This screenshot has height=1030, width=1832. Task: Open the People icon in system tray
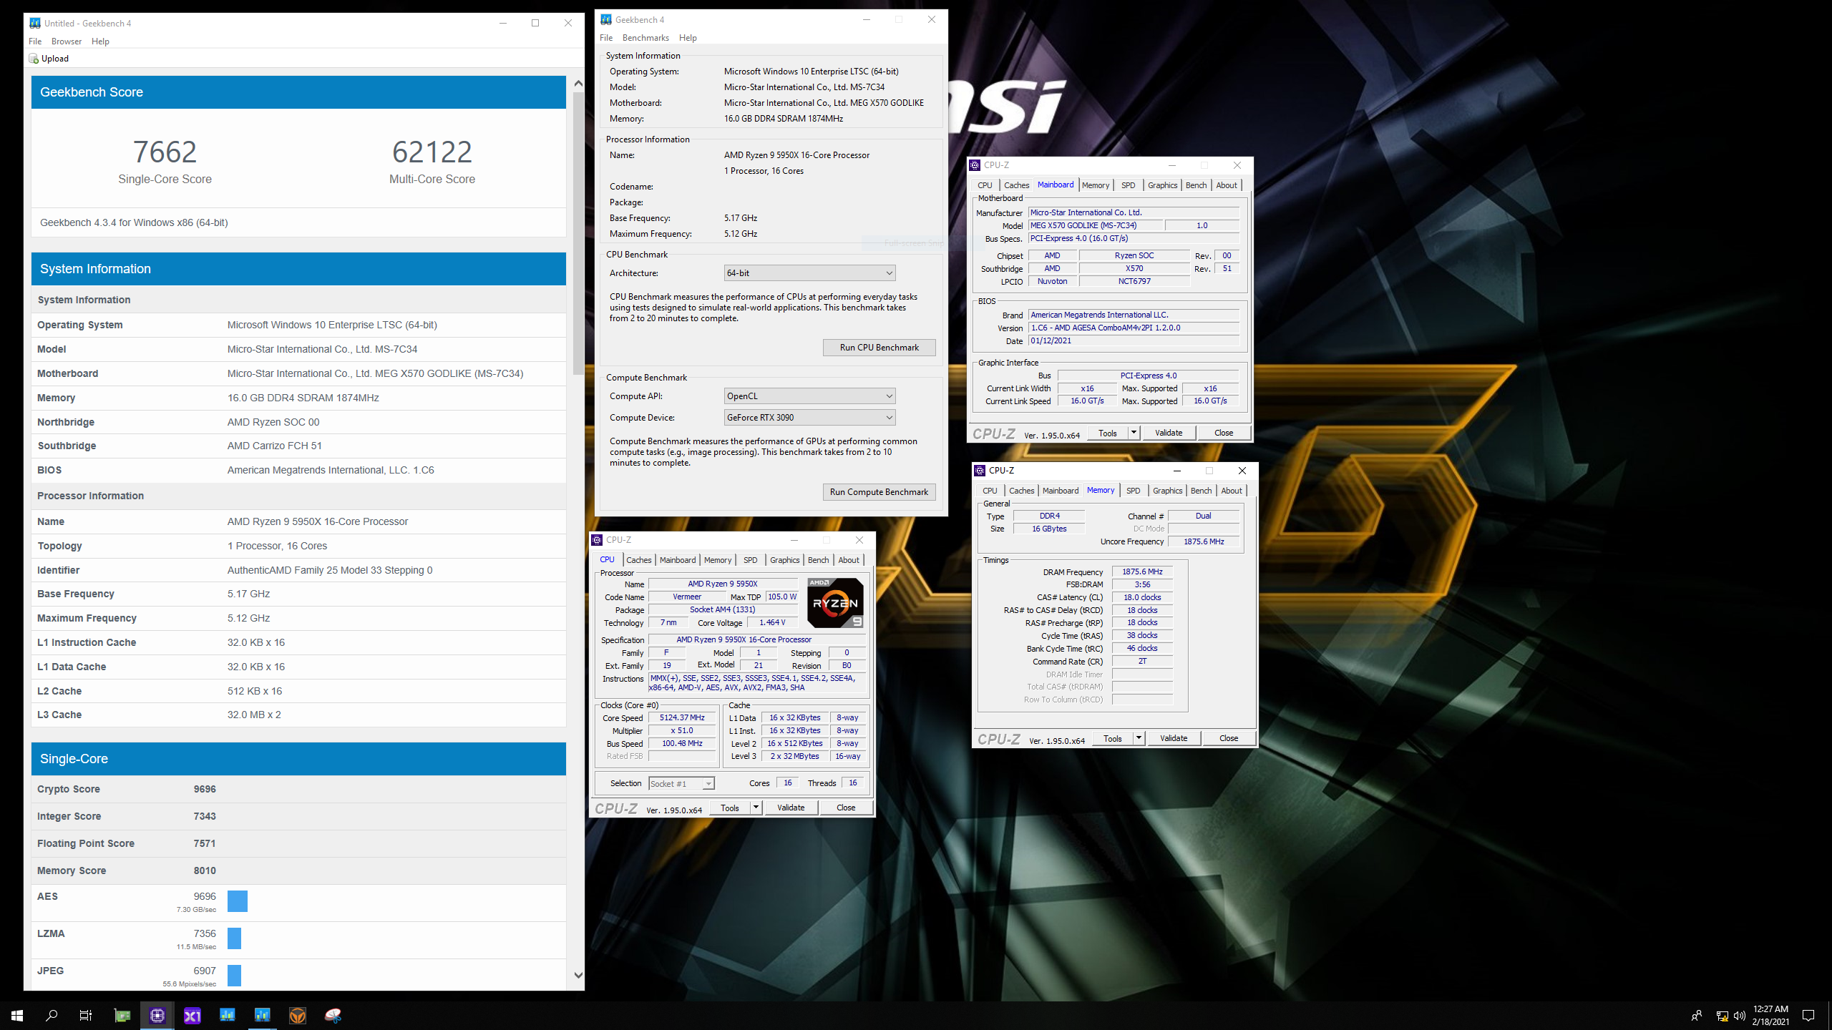point(1696,1015)
